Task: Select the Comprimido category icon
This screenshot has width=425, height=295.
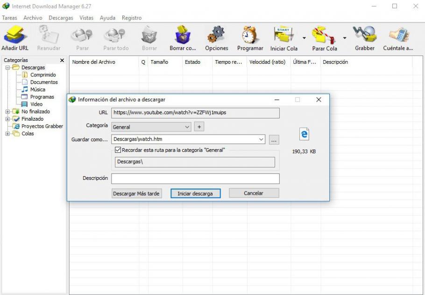Action: (x=25, y=75)
